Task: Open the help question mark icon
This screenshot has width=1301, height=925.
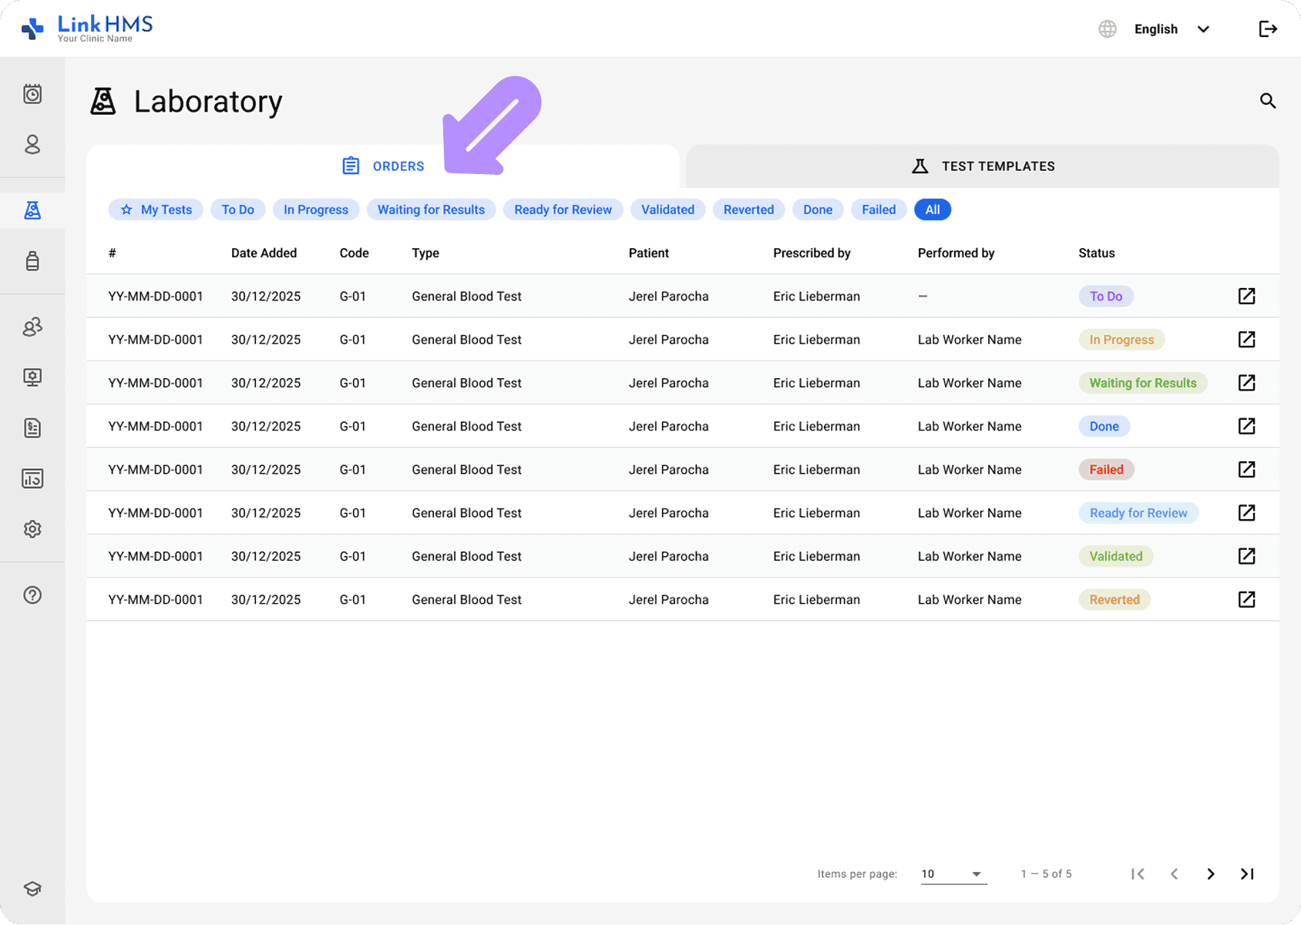Action: [32, 595]
